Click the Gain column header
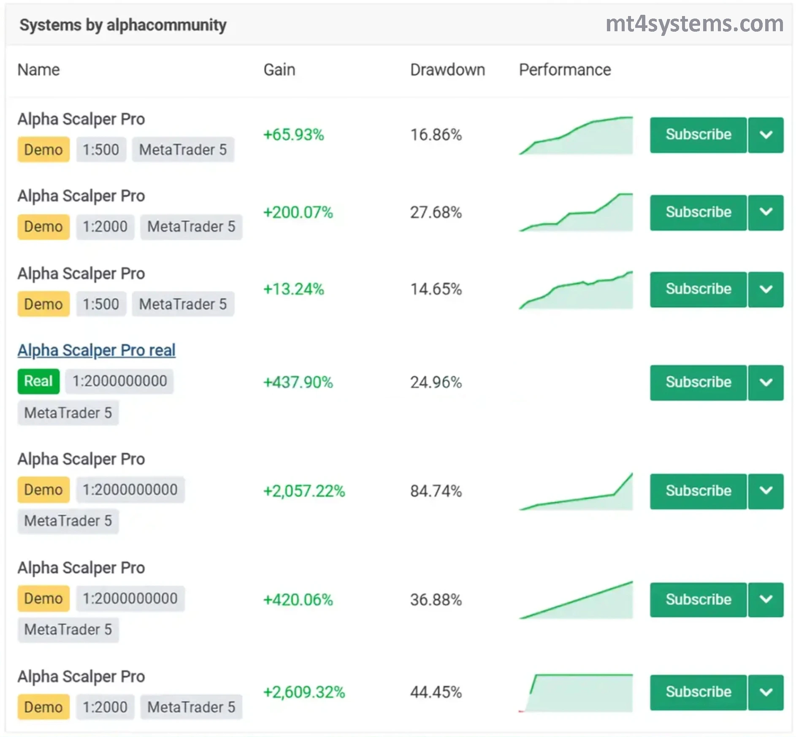Screen dimensions: 796x737 click(279, 70)
